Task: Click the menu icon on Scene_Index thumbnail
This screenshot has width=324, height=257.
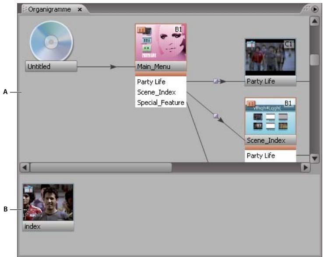Action: (251, 103)
